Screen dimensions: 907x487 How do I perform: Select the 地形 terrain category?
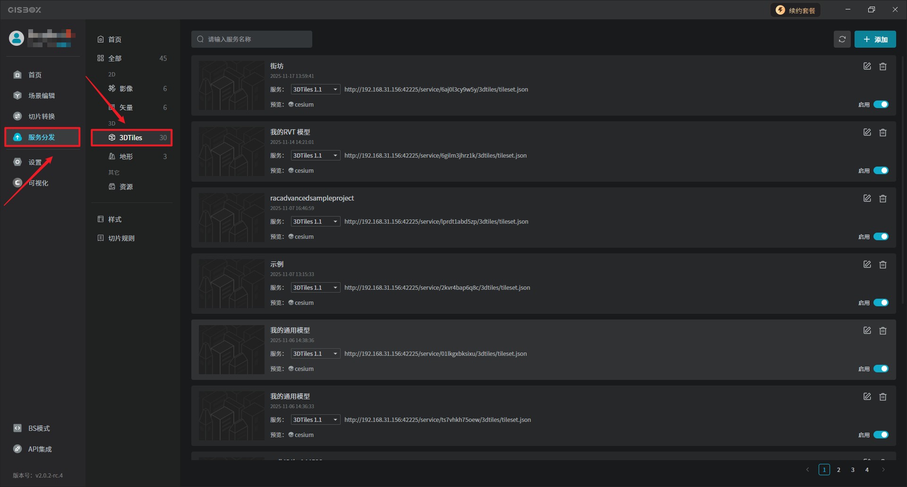coord(126,157)
